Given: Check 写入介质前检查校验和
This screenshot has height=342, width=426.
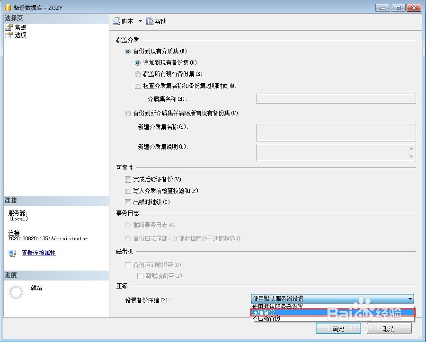Looking at the screenshot, I should (128, 191).
